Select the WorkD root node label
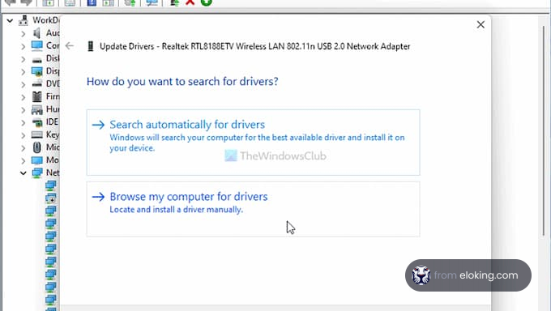 45,20
